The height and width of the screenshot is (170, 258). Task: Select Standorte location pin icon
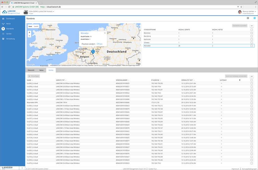[x=3, y=29]
